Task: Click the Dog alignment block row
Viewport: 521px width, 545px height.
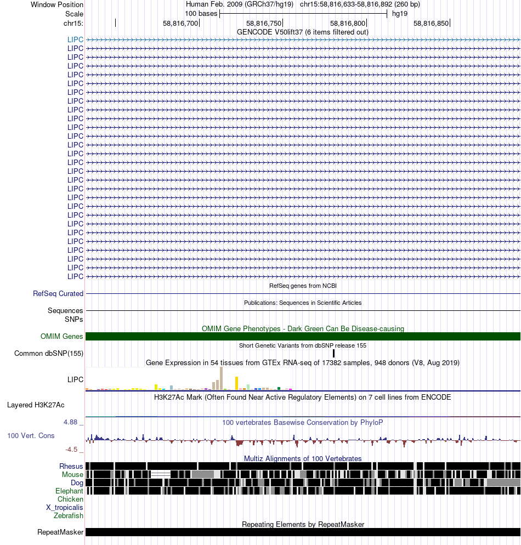Action: pos(303,482)
